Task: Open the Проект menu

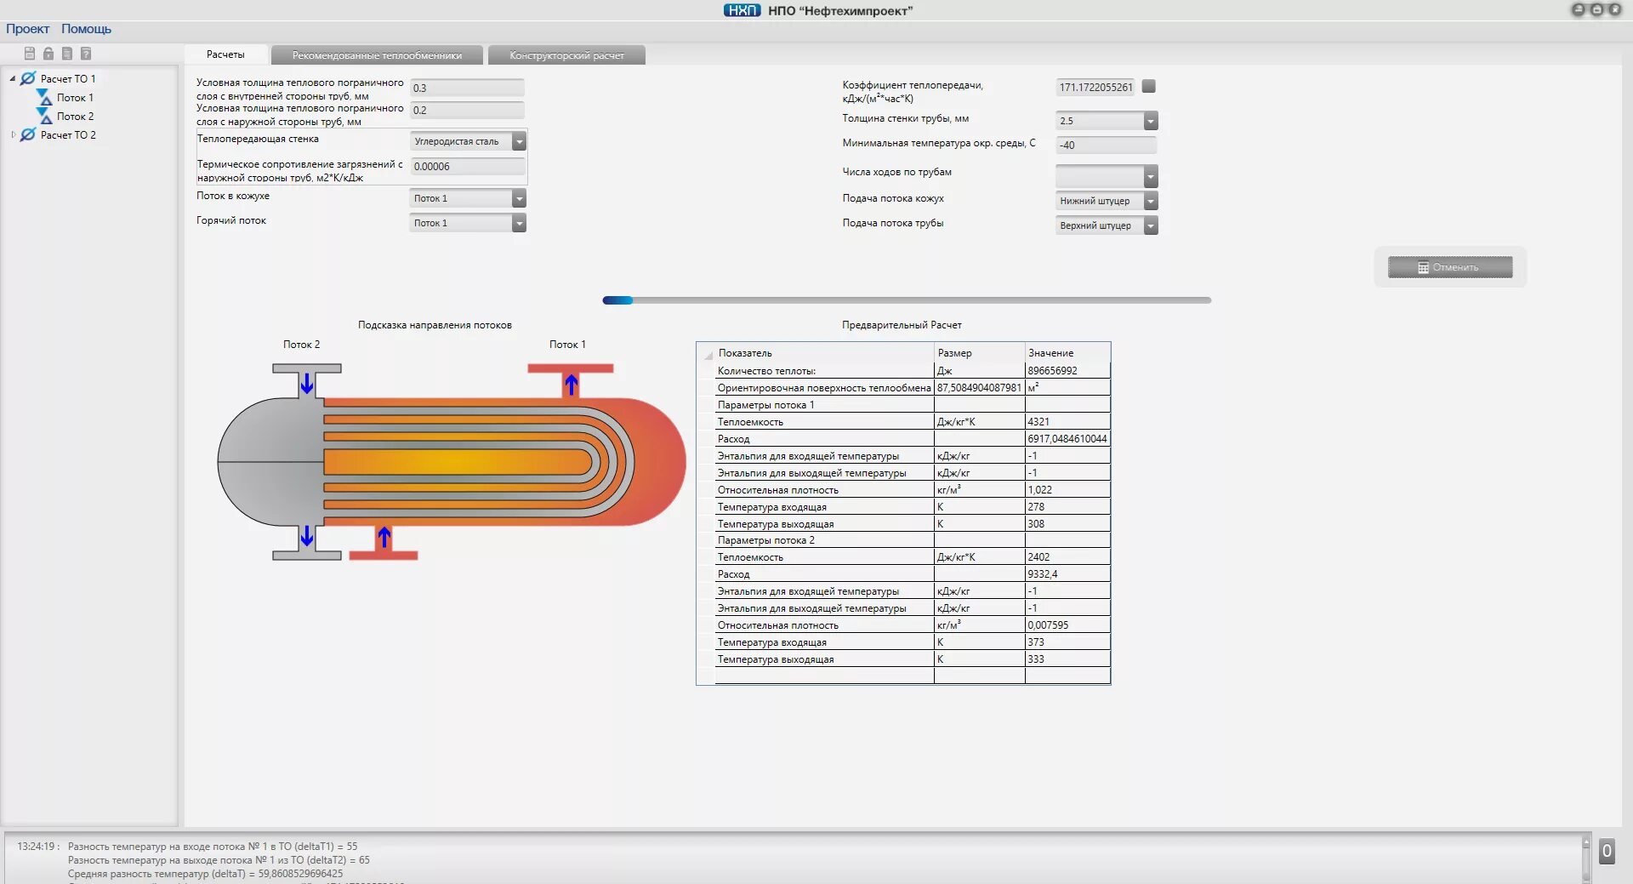Action: [x=27, y=29]
